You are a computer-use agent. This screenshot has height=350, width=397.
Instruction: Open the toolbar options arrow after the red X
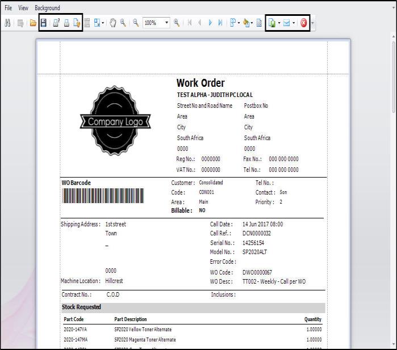click(x=313, y=23)
